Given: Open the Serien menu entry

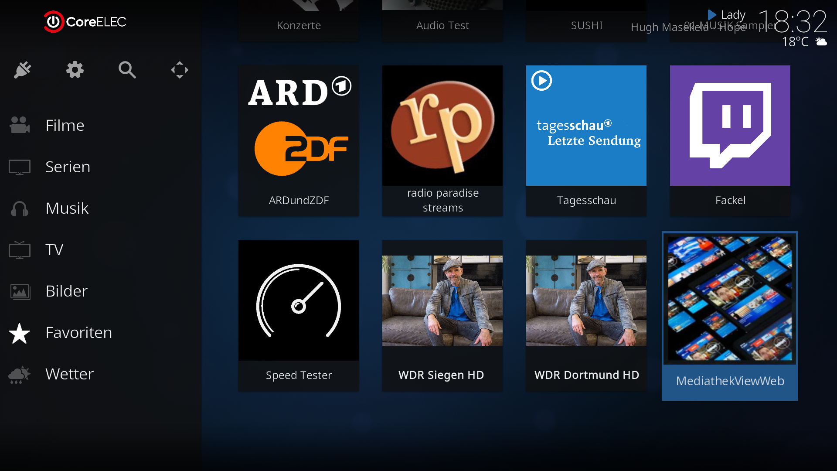Looking at the screenshot, I should click(x=101, y=167).
